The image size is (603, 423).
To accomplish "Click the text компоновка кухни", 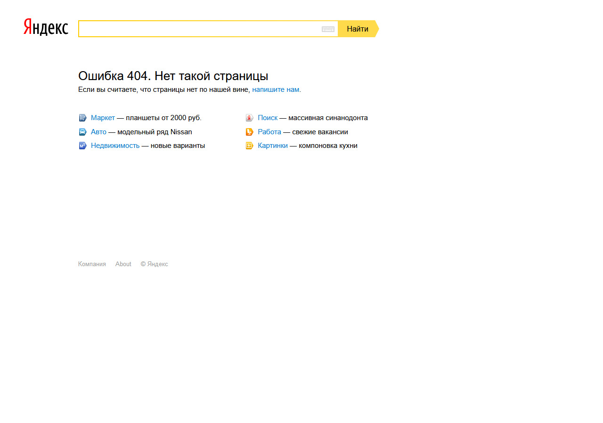I will [328, 146].
